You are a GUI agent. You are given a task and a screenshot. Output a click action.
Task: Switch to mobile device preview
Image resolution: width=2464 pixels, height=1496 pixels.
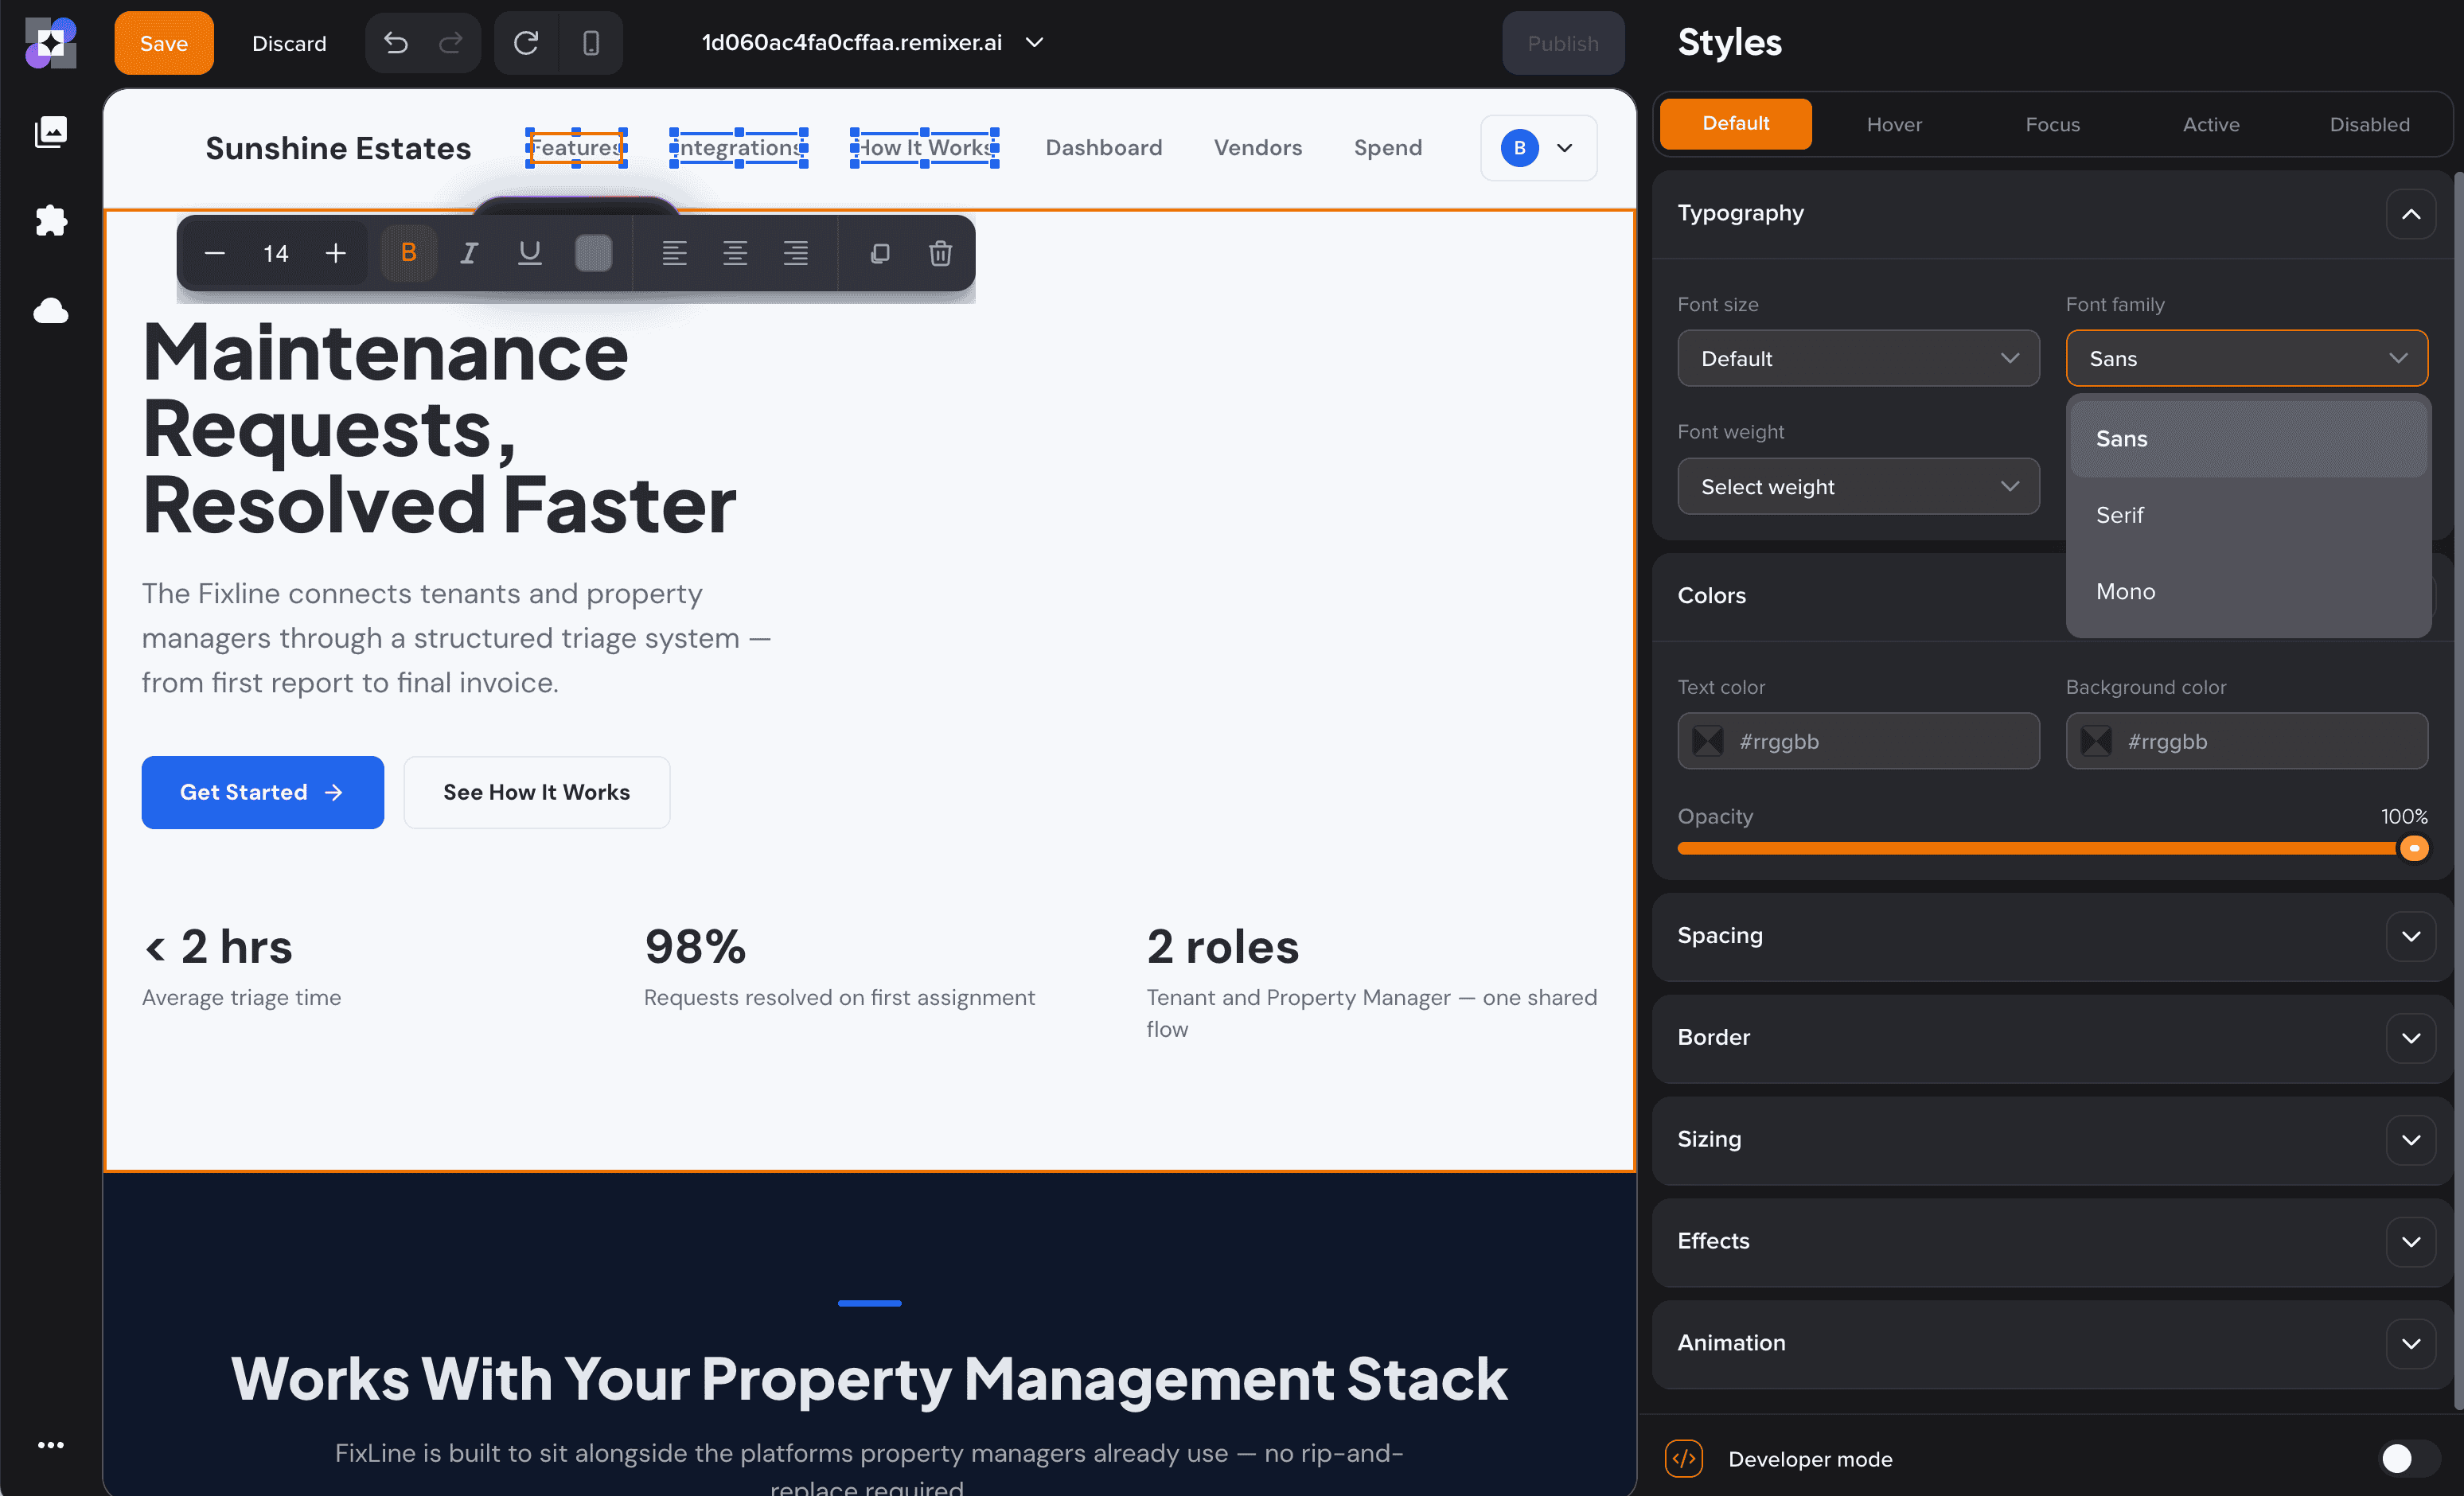591,43
